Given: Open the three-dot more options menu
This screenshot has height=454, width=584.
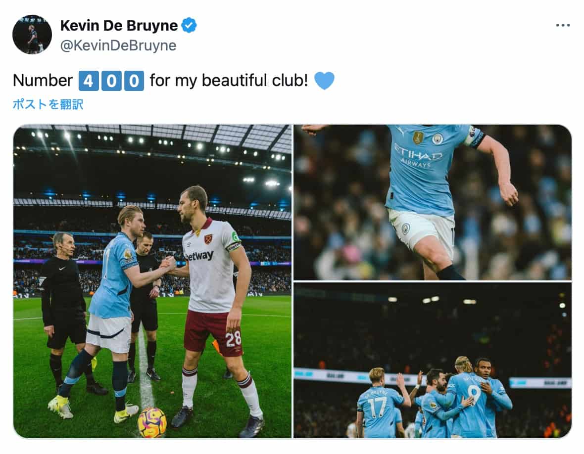Looking at the screenshot, I should click(x=563, y=25).
